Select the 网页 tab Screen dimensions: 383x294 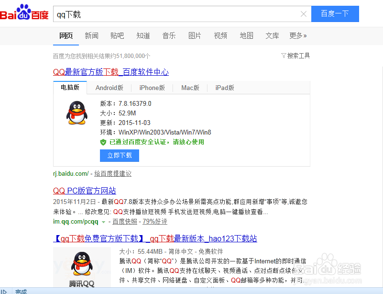click(x=66, y=36)
